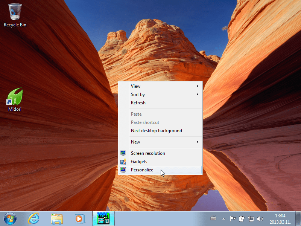Select the Midori browser shortcut

click(15, 99)
